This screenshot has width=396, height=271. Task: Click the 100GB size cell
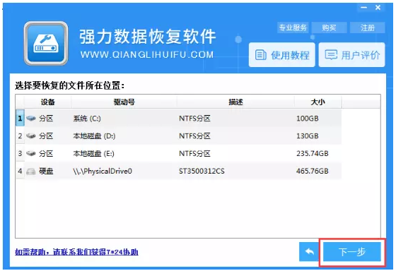(x=308, y=119)
